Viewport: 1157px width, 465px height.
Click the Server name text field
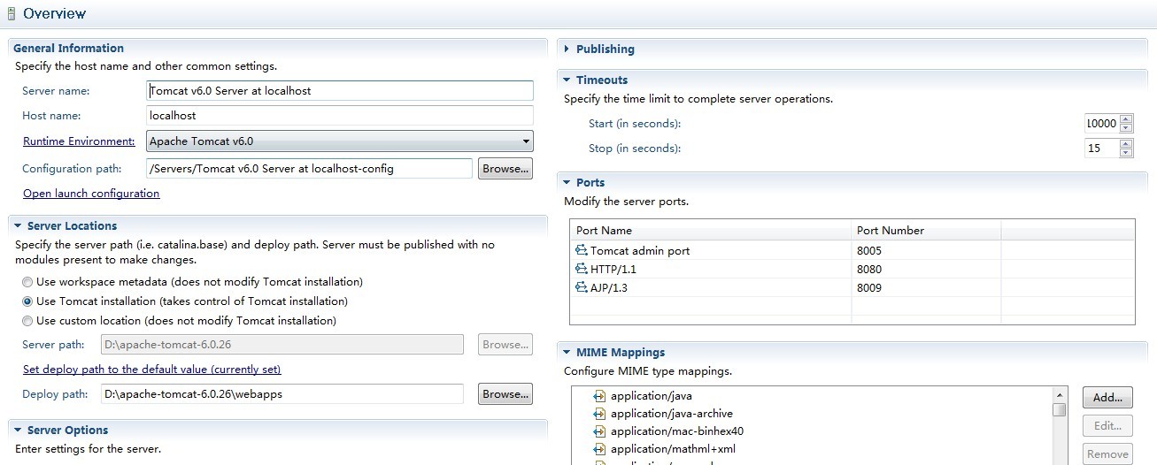(x=340, y=91)
